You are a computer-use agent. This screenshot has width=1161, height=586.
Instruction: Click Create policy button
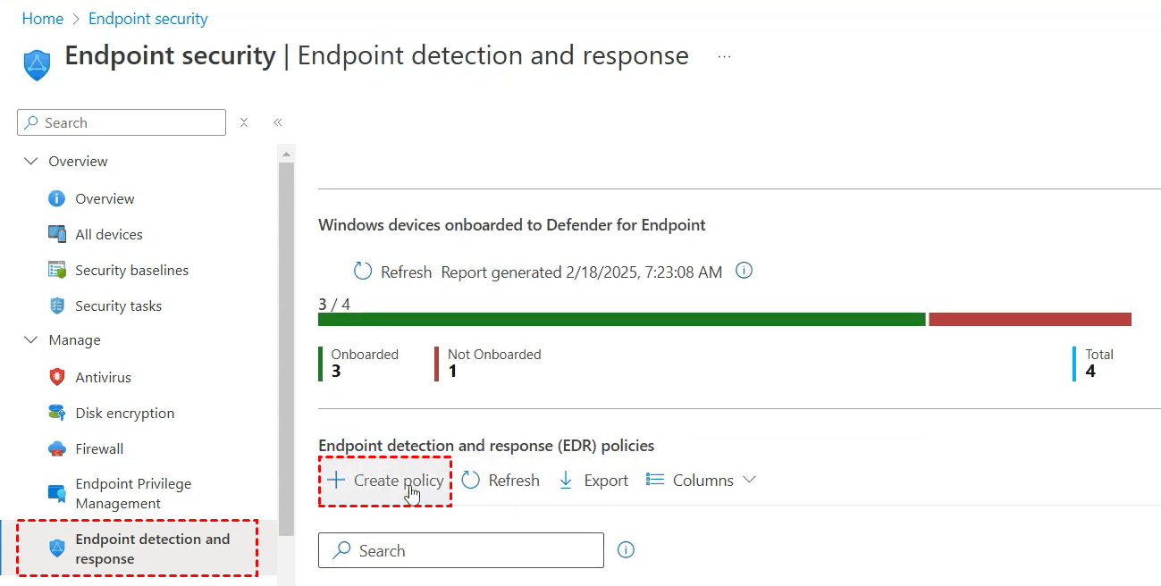point(386,481)
